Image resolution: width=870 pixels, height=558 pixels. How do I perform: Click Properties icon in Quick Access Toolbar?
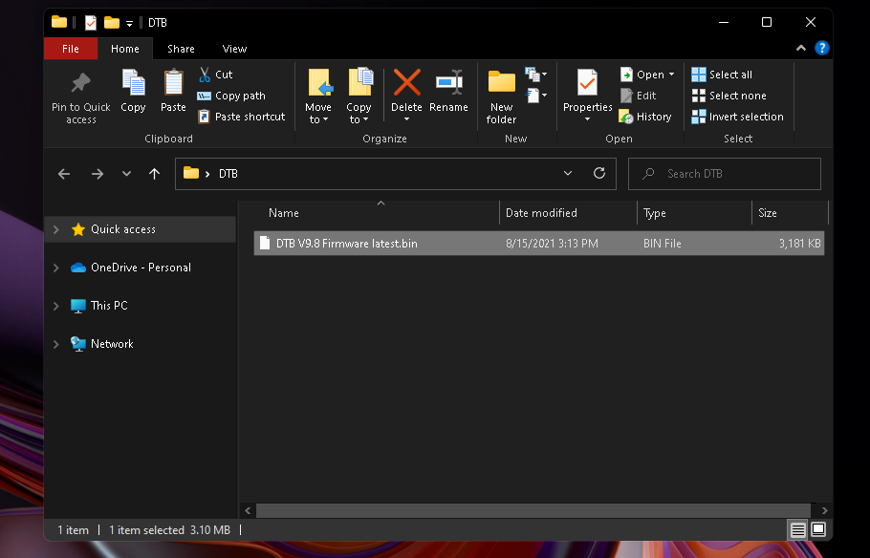91,23
